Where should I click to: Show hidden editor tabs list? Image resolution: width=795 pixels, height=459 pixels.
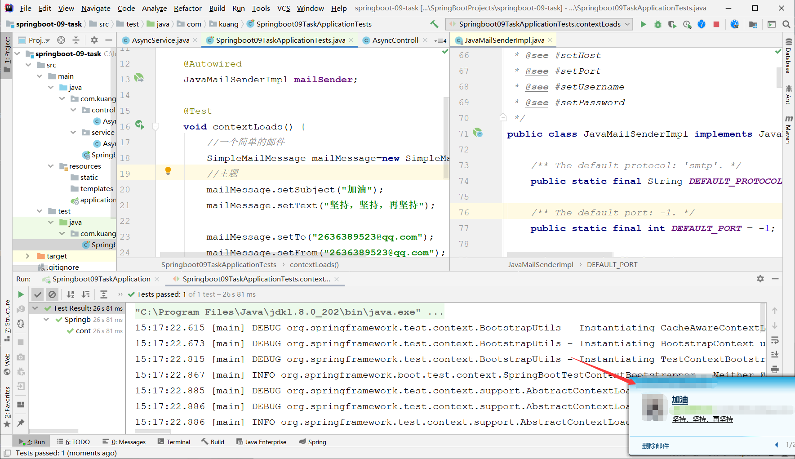point(440,40)
